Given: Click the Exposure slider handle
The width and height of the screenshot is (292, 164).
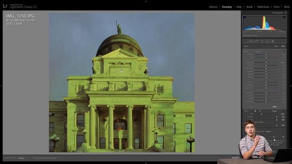Looking at the screenshot, I should tap(266, 63).
